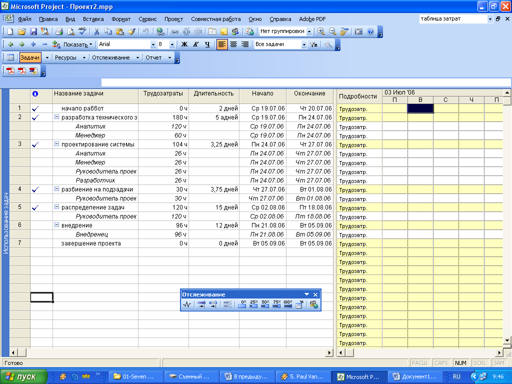Open print preview icon
Viewport: 512px width, 384px height.
coord(70,31)
